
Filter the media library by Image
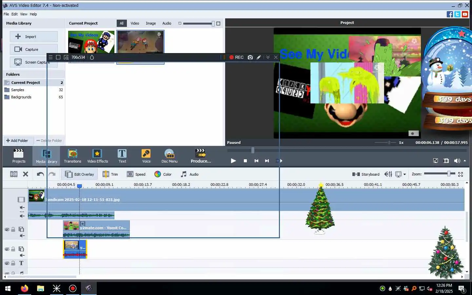(151, 23)
